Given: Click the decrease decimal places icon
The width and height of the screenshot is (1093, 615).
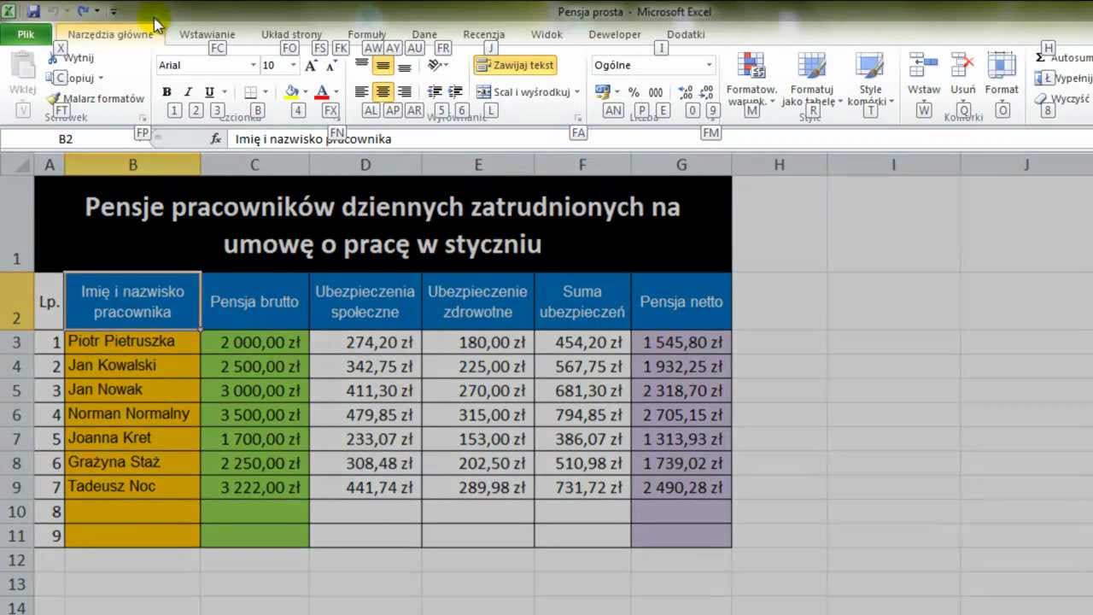Looking at the screenshot, I should click(x=707, y=91).
